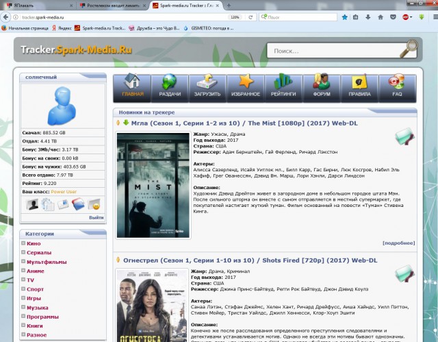Expand the Музыка category
The height and width of the screenshot is (342, 438).
pos(23,307)
